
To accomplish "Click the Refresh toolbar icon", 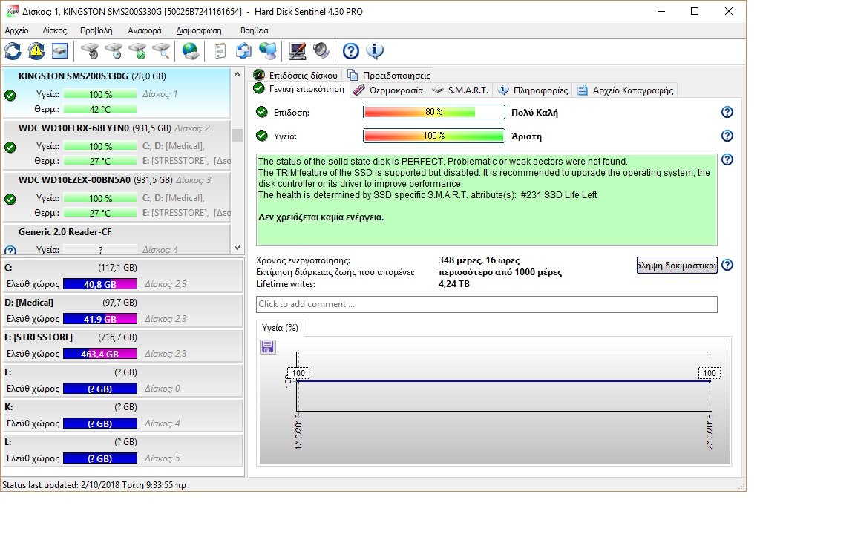I will [13, 51].
